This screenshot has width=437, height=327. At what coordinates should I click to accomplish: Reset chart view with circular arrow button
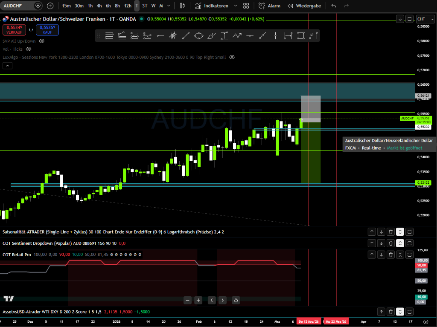(x=236, y=300)
